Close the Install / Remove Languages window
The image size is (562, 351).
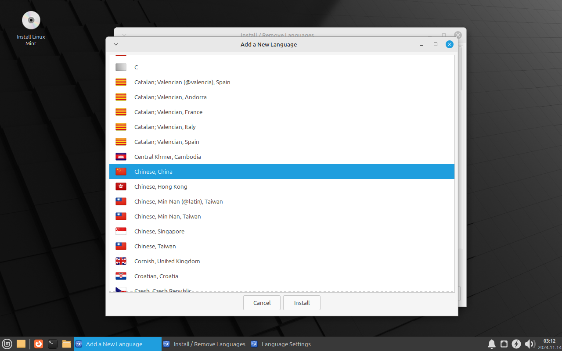[x=458, y=35]
